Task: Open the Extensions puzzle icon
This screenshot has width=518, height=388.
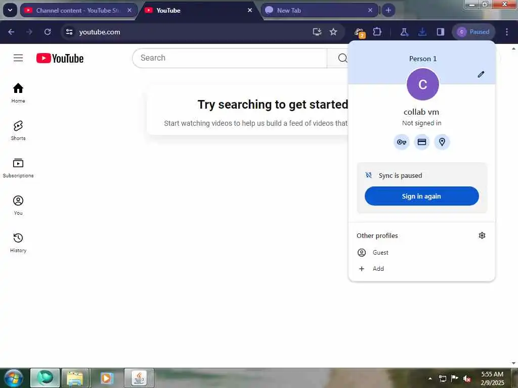Action: (377, 32)
